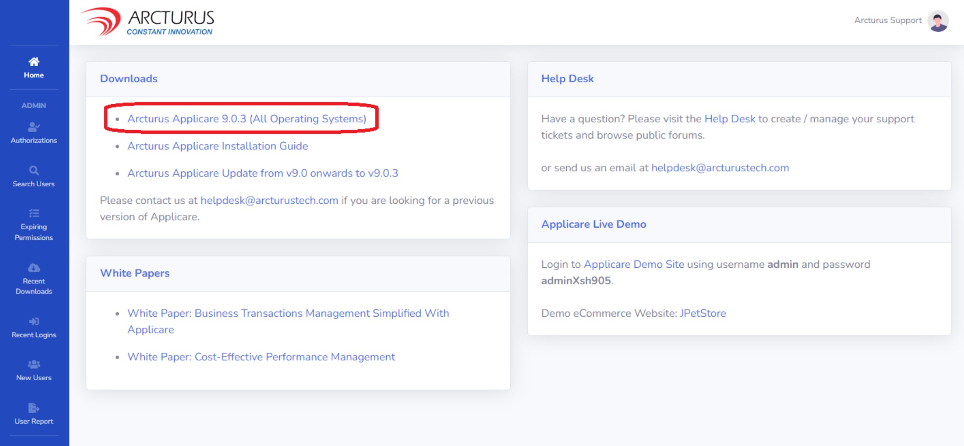Click the bold admin username text
964x446 pixels.
(783, 264)
